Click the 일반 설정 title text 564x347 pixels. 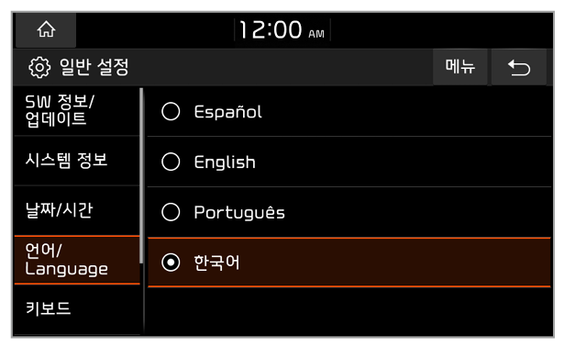pos(94,67)
